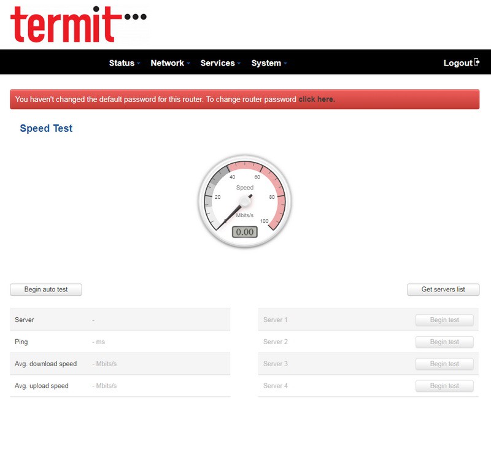Log out using the Logout link

[x=458, y=63]
